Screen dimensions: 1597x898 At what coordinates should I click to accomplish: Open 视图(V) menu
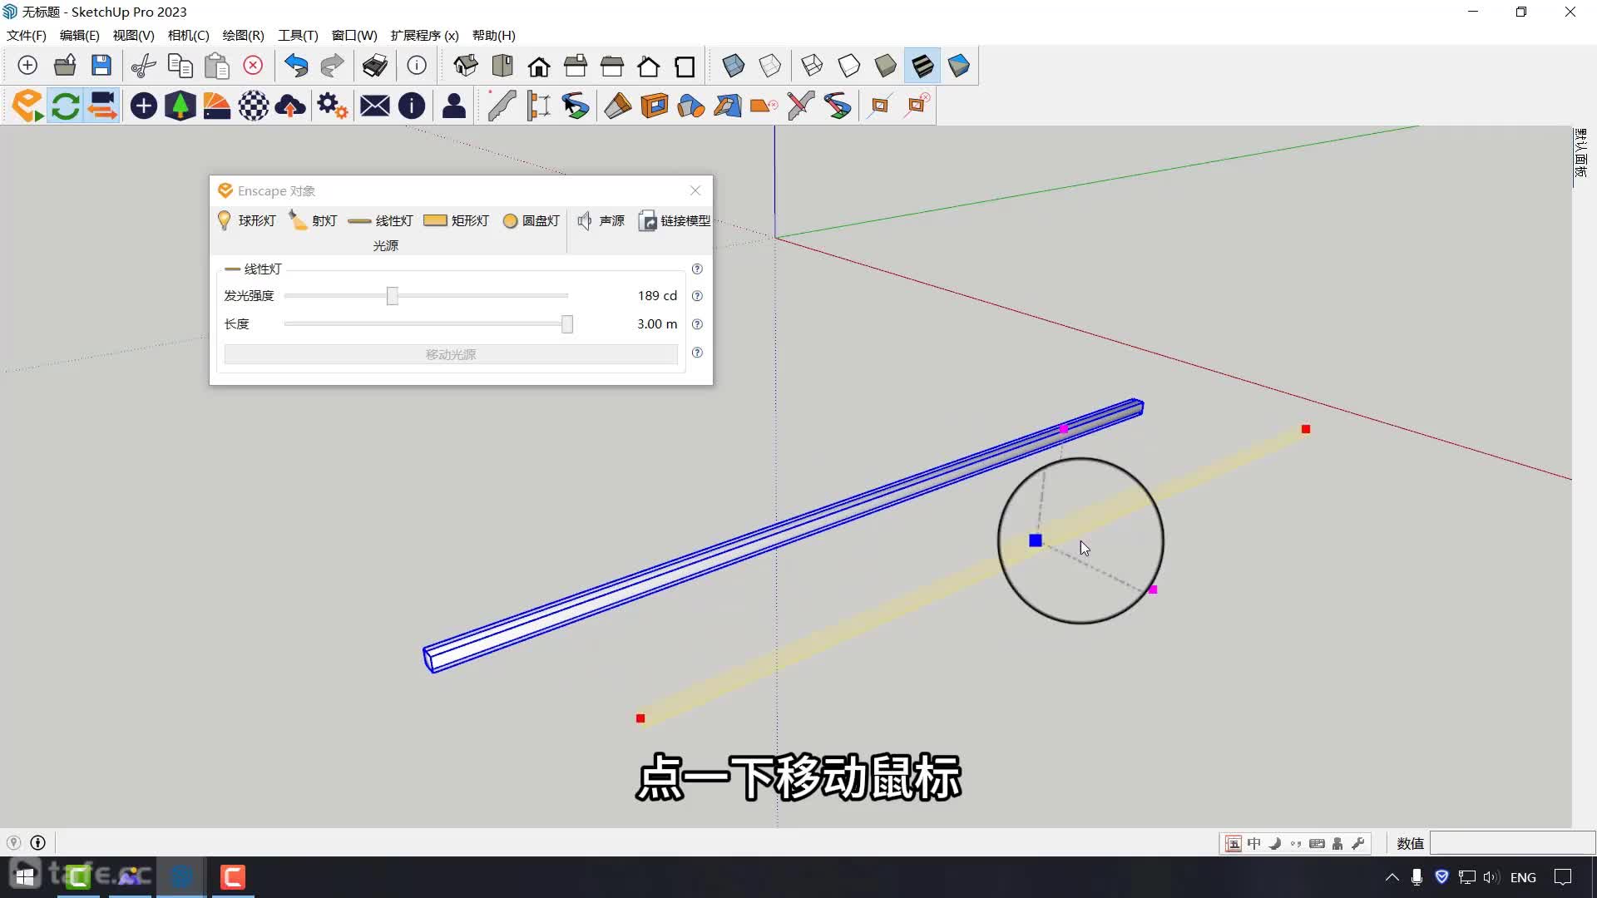(133, 36)
